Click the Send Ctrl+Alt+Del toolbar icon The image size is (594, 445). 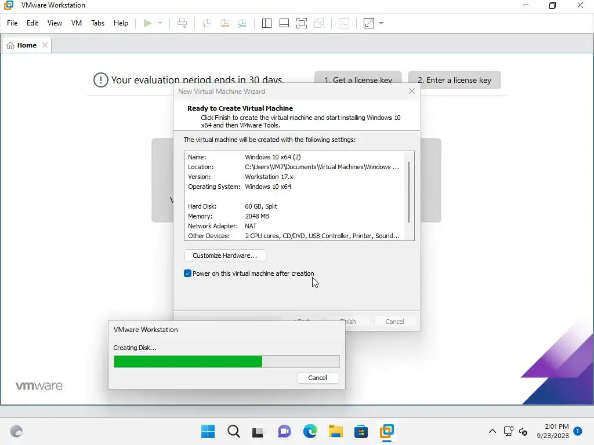pos(182,23)
